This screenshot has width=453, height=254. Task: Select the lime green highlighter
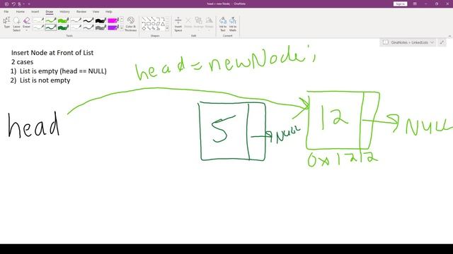point(63,20)
